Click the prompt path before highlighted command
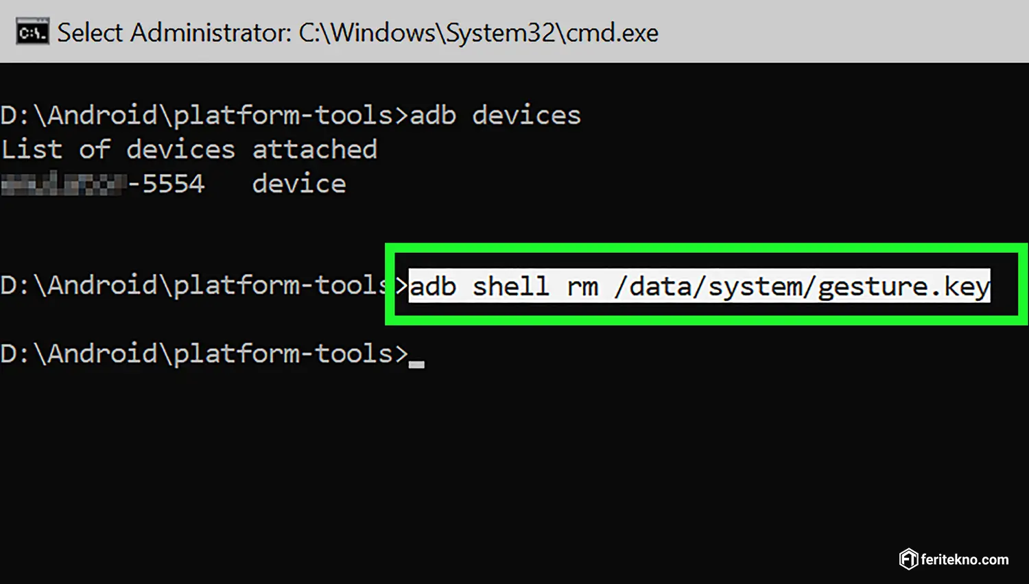 pyautogui.click(x=204, y=285)
